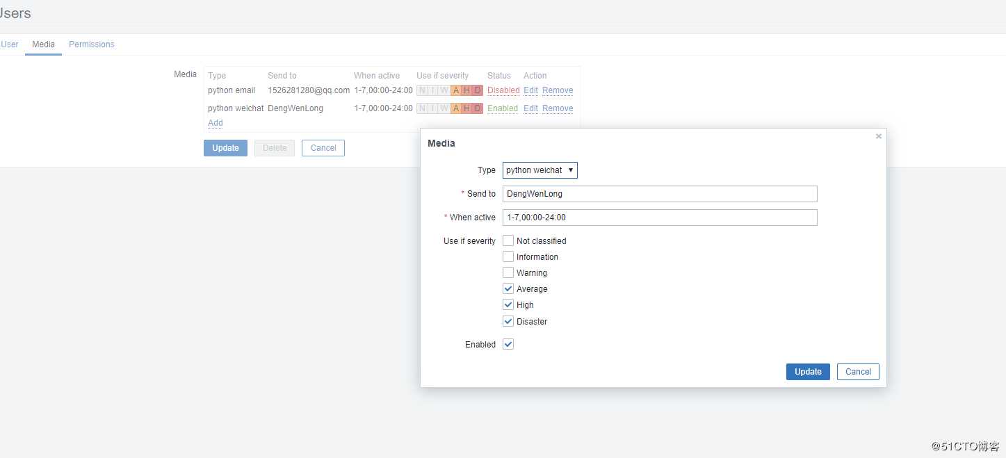Screen dimensions: 1006x458
Task: Check the Warning severity box
Action: pos(508,272)
